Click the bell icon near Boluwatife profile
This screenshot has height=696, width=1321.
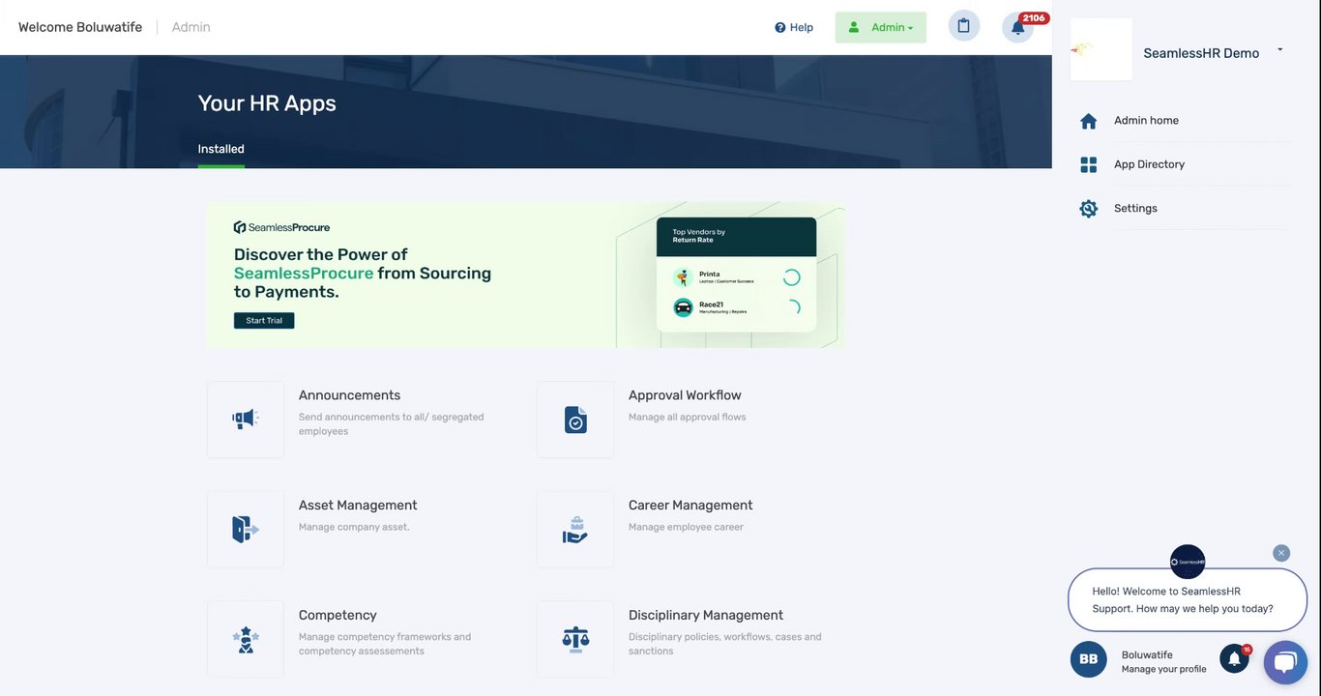coord(1235,658)
